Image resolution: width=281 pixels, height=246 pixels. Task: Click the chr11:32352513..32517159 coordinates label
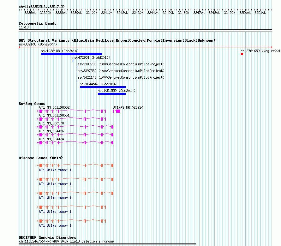click(x=42, y=7)
